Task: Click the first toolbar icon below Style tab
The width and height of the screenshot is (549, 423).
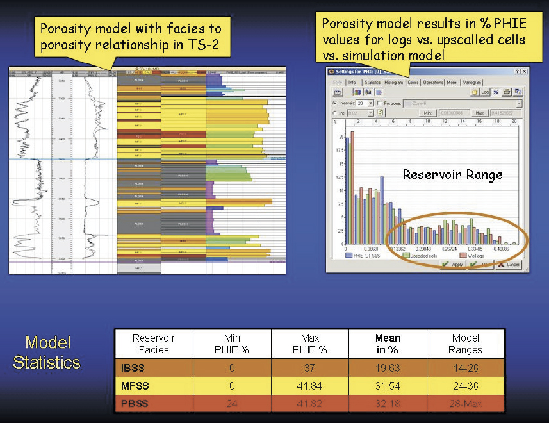Action: [337, 92]
